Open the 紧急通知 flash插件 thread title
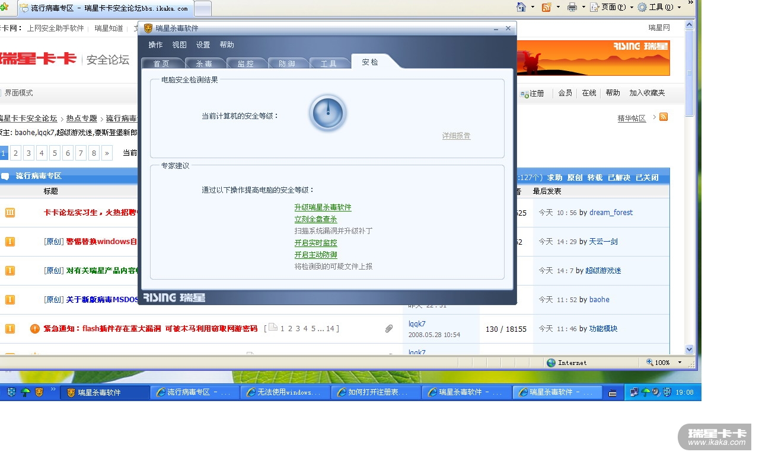Image resolution: width=759 pixels, height=455 pixels. pyautogui.click(x=150, y=328)
